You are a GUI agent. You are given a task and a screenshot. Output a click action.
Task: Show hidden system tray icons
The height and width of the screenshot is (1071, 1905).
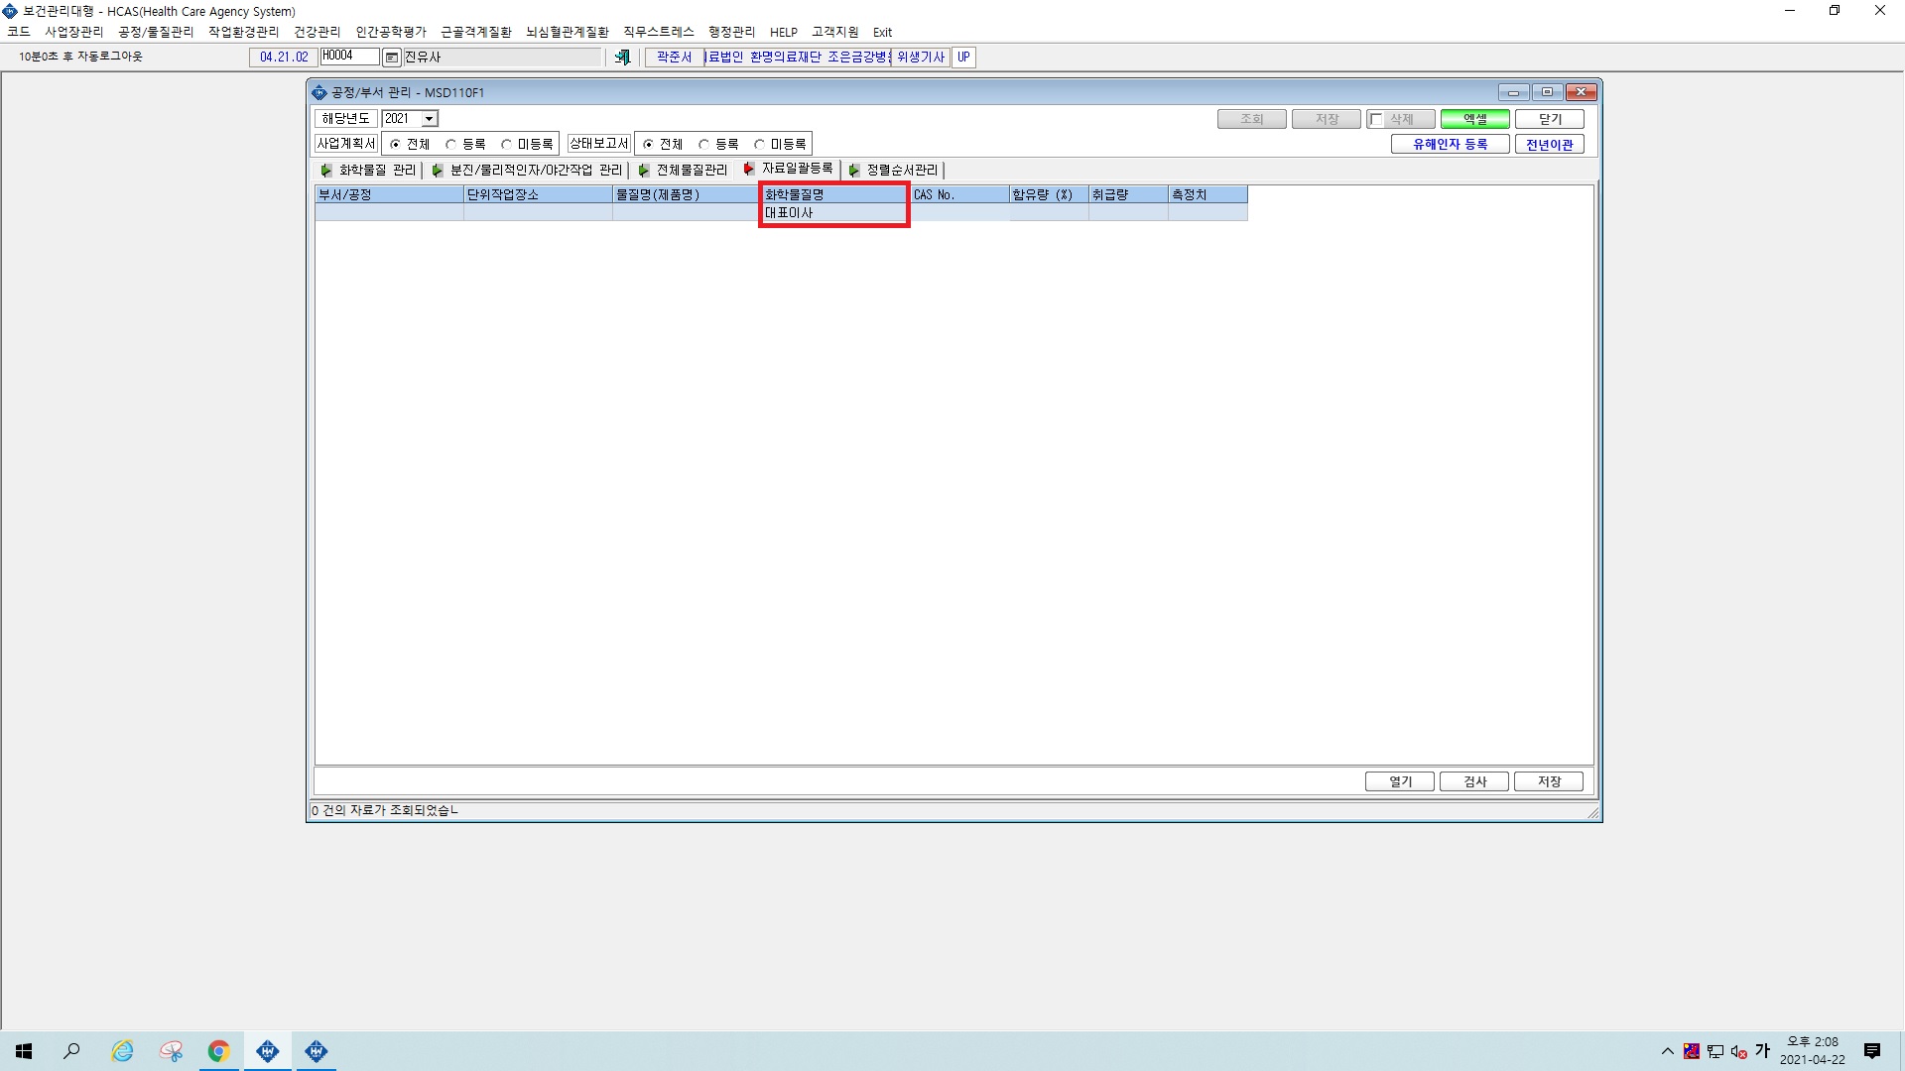click(1668, 1051)
